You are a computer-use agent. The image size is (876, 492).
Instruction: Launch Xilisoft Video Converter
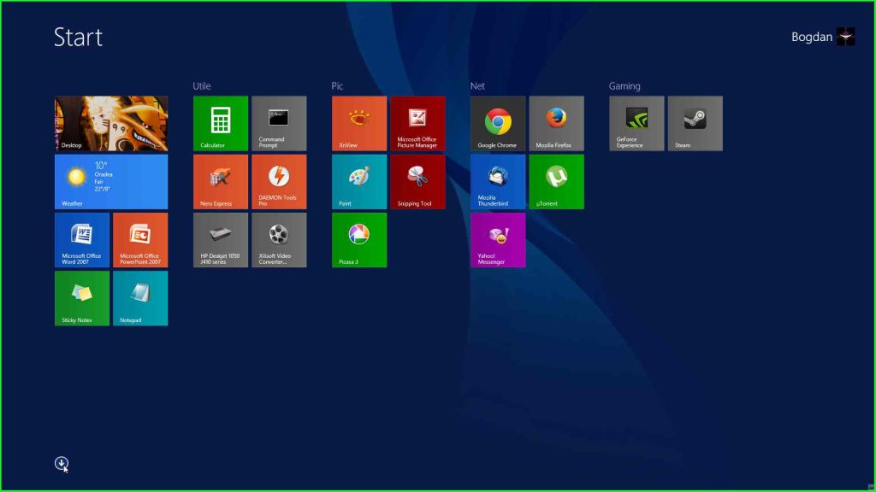pos(279,240)
